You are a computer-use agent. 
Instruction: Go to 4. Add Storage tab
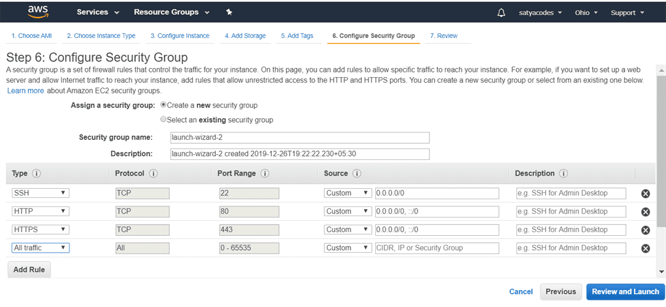click(x=245, y=36)
